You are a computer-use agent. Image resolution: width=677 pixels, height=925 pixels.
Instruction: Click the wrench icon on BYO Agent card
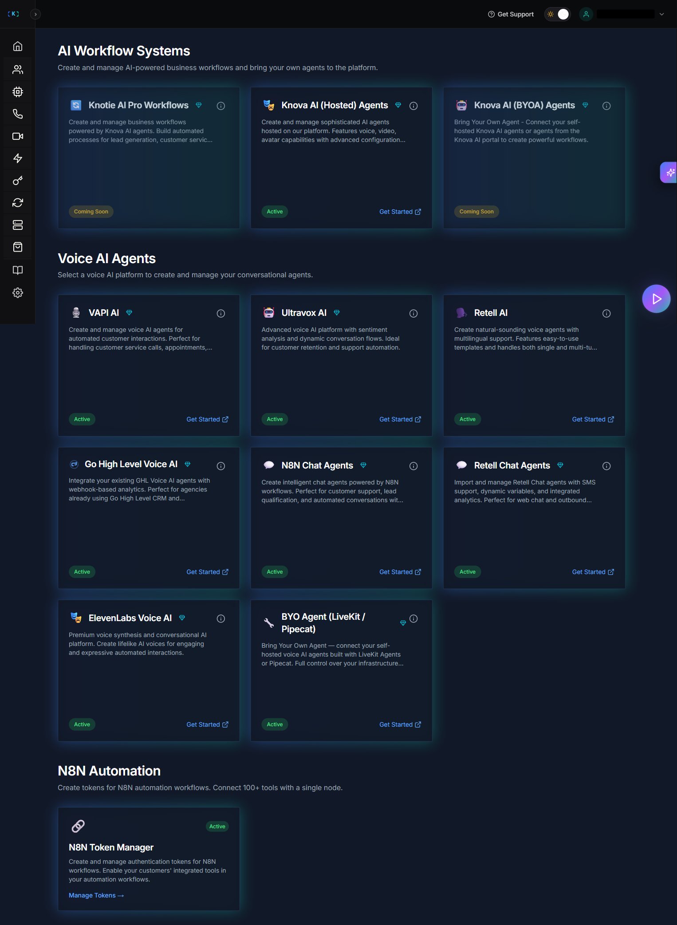pyautogui.click(x=269, y=623)
